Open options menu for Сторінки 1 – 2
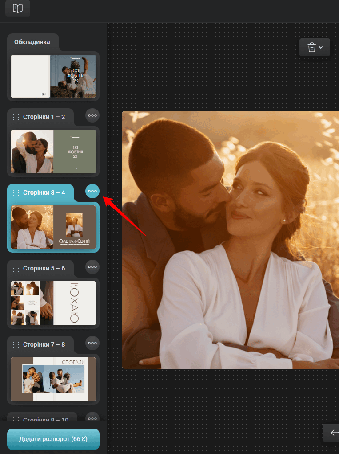 92,115
